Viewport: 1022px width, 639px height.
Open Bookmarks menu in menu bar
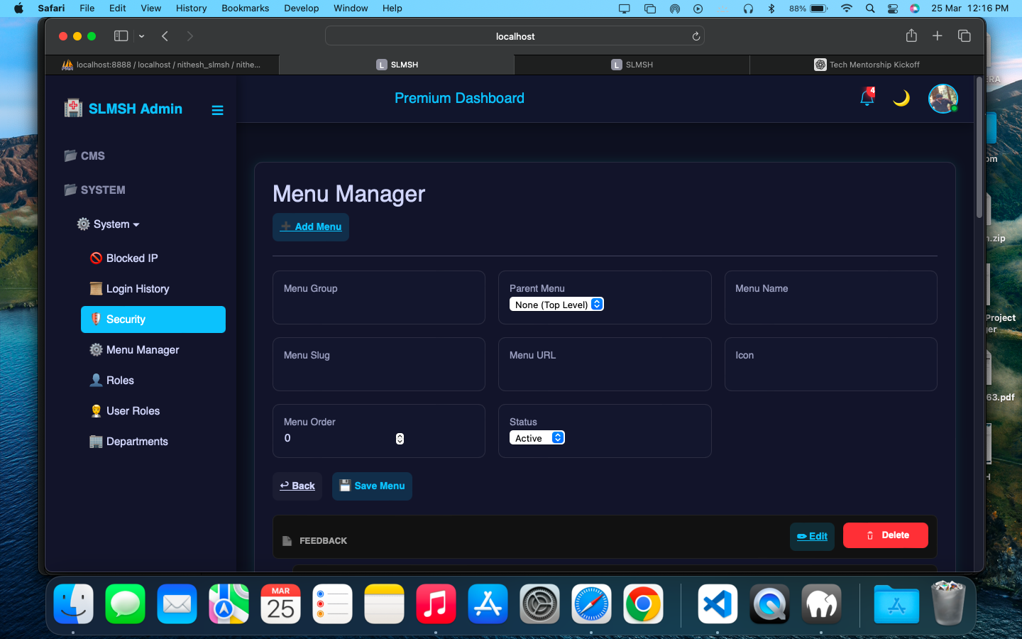245,8
